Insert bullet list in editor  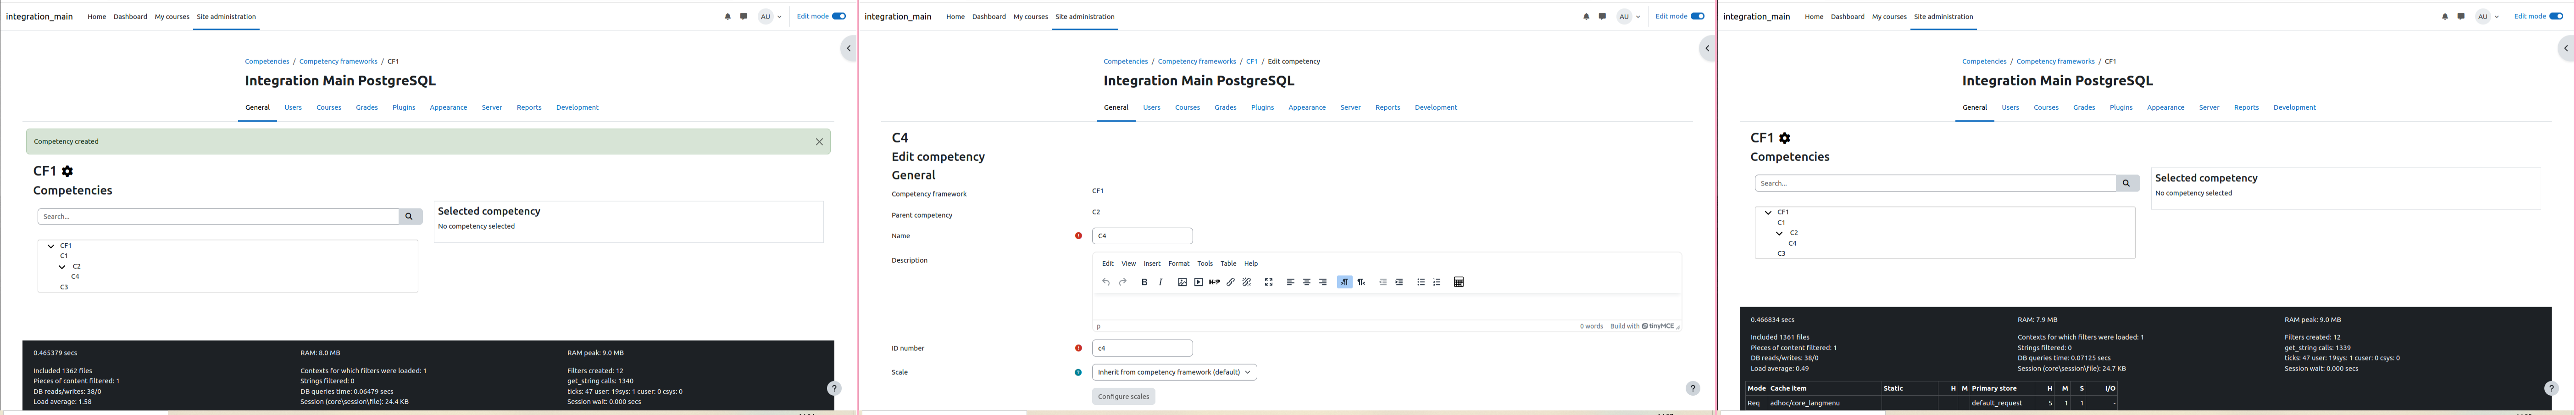[1421, 282]
